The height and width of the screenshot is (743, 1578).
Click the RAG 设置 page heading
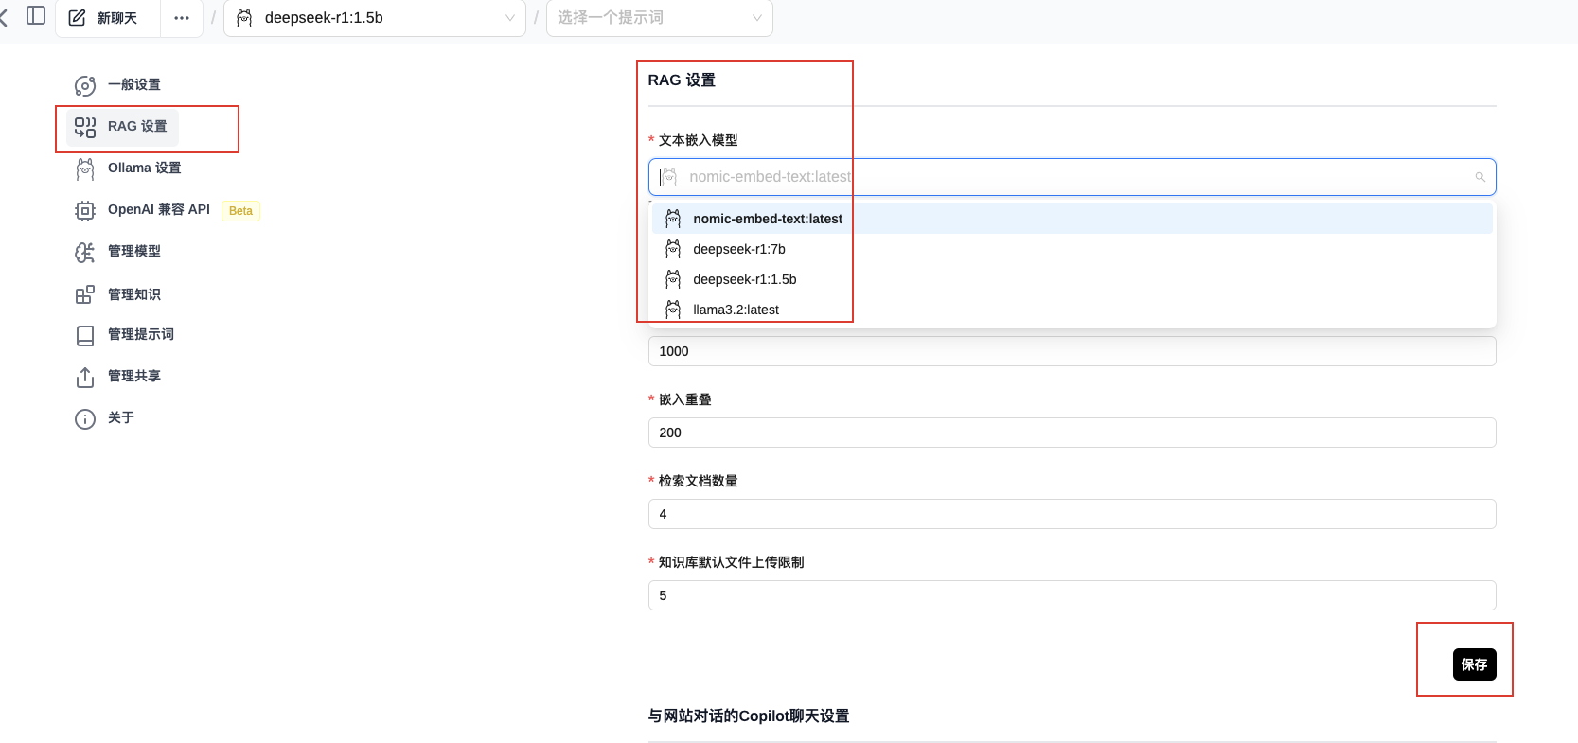click(x=682, y=80)
